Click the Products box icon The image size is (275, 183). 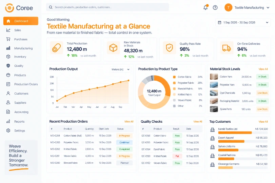8,75
